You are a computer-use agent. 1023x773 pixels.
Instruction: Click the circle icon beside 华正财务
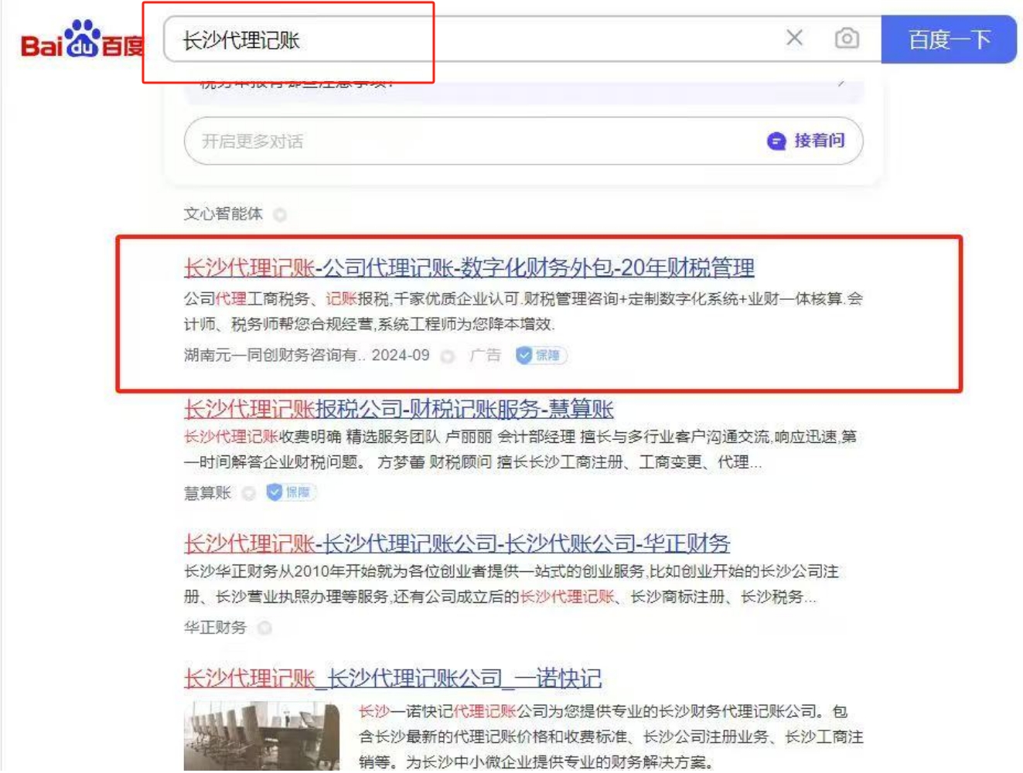tap(264, 628)
